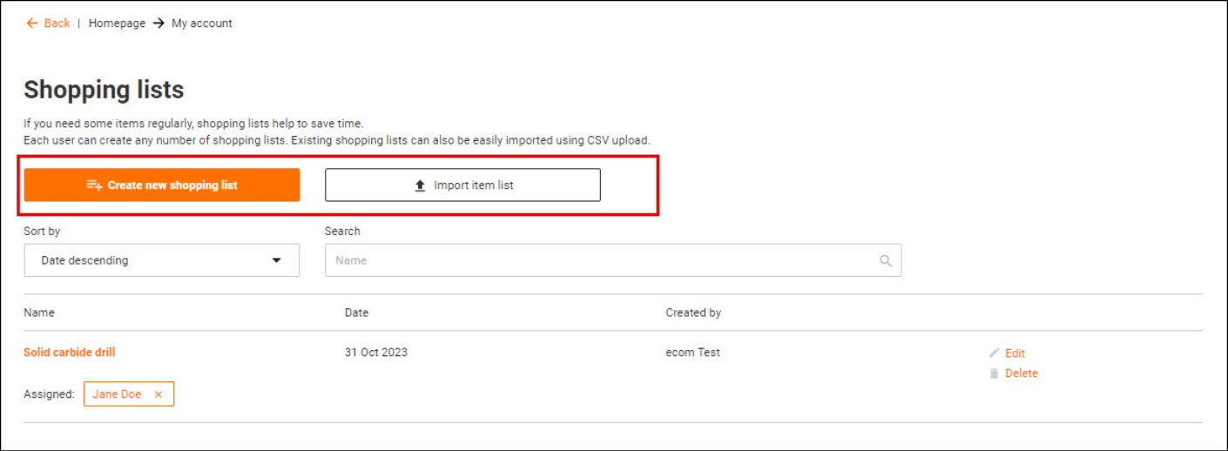Focus the Name search input field
Image resolution: width=1228 pixels, height=451 pixels.
tap(601, 260)
